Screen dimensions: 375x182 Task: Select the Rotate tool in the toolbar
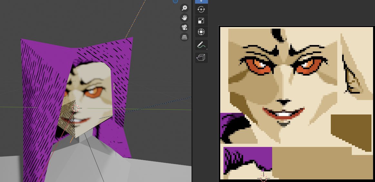pos(201,10)
